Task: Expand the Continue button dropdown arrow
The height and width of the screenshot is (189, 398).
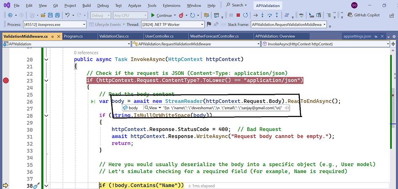Action: [175, 16]
